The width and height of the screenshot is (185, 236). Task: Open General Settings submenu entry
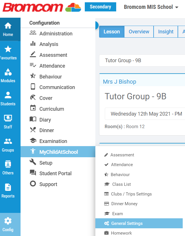139,223
